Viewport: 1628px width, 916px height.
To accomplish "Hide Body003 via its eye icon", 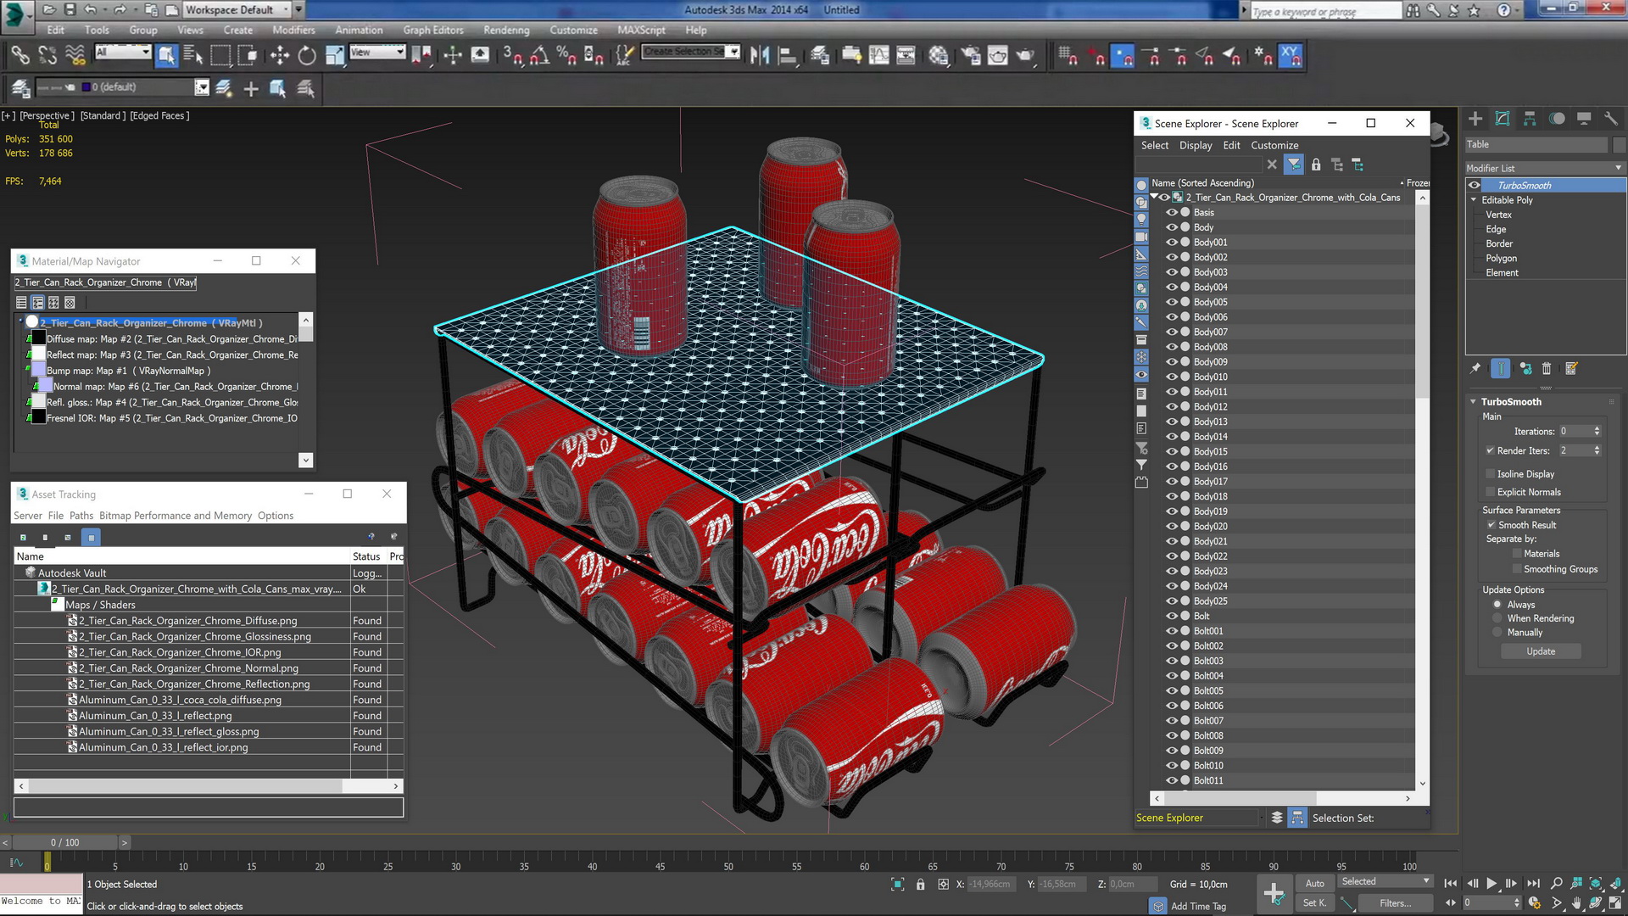I will (x=1171, y=272).
